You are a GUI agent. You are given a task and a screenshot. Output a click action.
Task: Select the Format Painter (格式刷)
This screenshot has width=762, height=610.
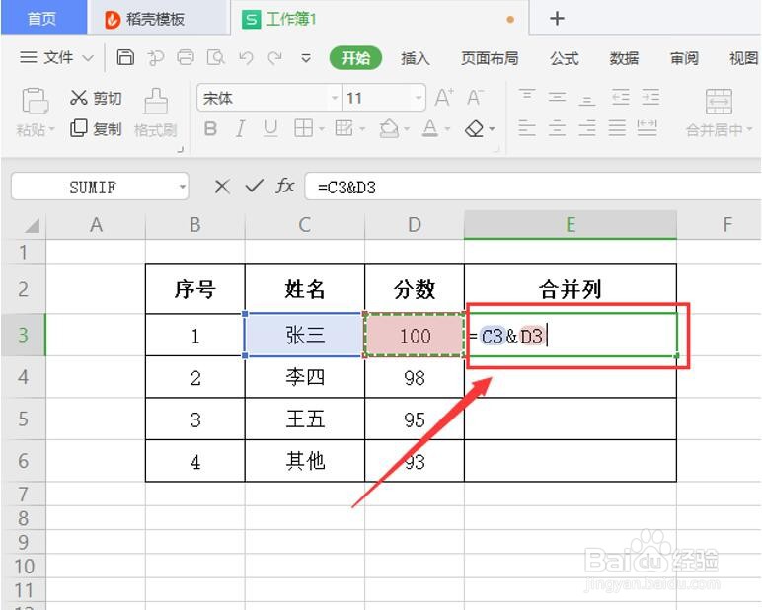156,114
